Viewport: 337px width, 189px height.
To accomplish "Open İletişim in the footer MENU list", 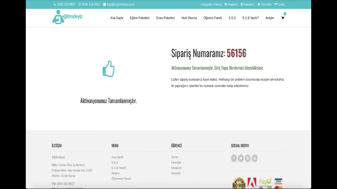I will click(116, 173).
